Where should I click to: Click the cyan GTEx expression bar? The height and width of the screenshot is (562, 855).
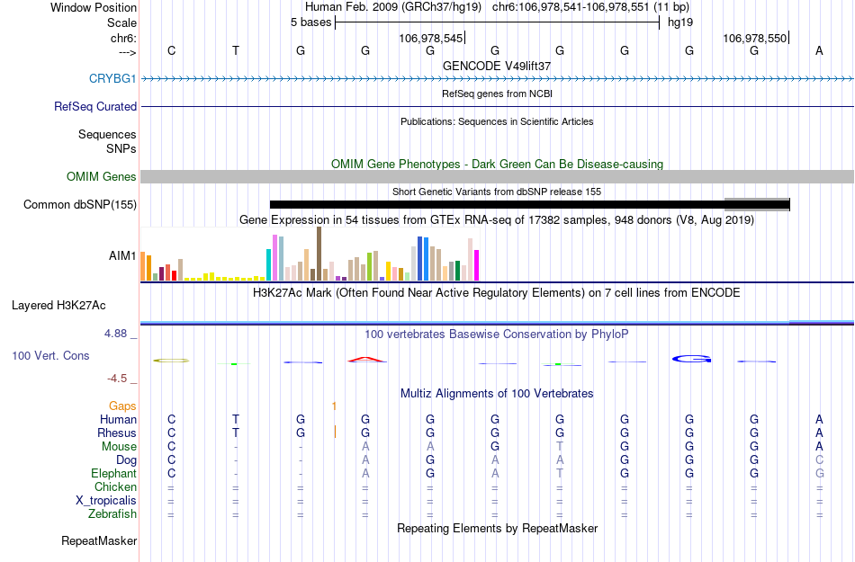(269, 264)
